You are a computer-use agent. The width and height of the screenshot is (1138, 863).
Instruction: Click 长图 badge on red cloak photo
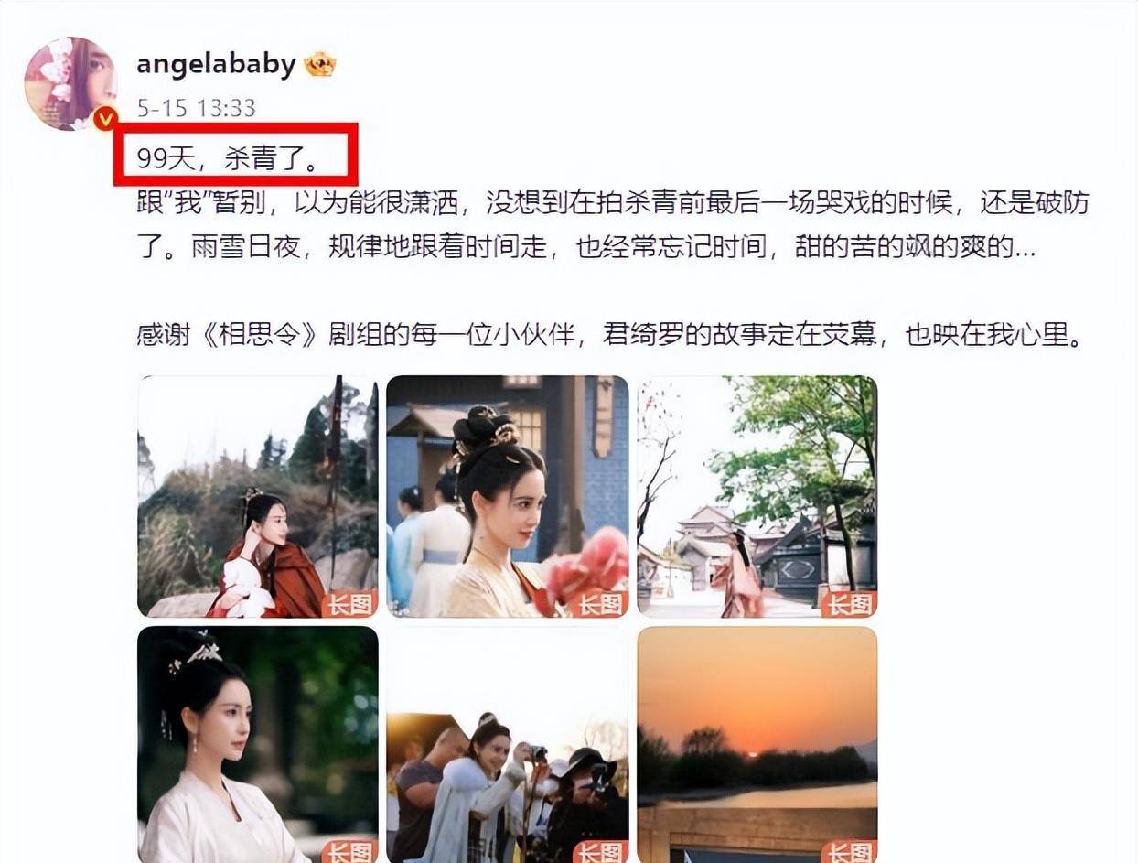[x=350, y=604]
